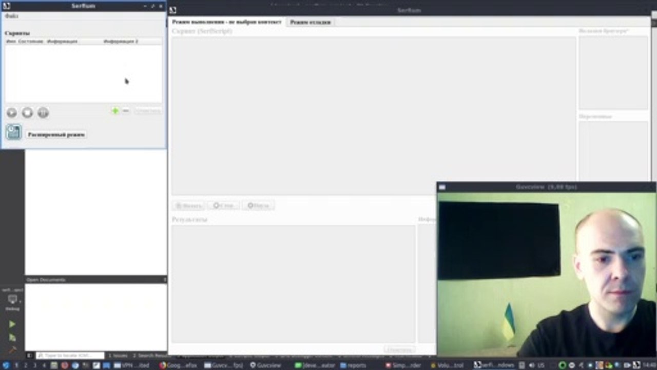Click the Расширенный режим button
Image resolution: width=657 pixels, height=370 pixels.
[56, 135]
